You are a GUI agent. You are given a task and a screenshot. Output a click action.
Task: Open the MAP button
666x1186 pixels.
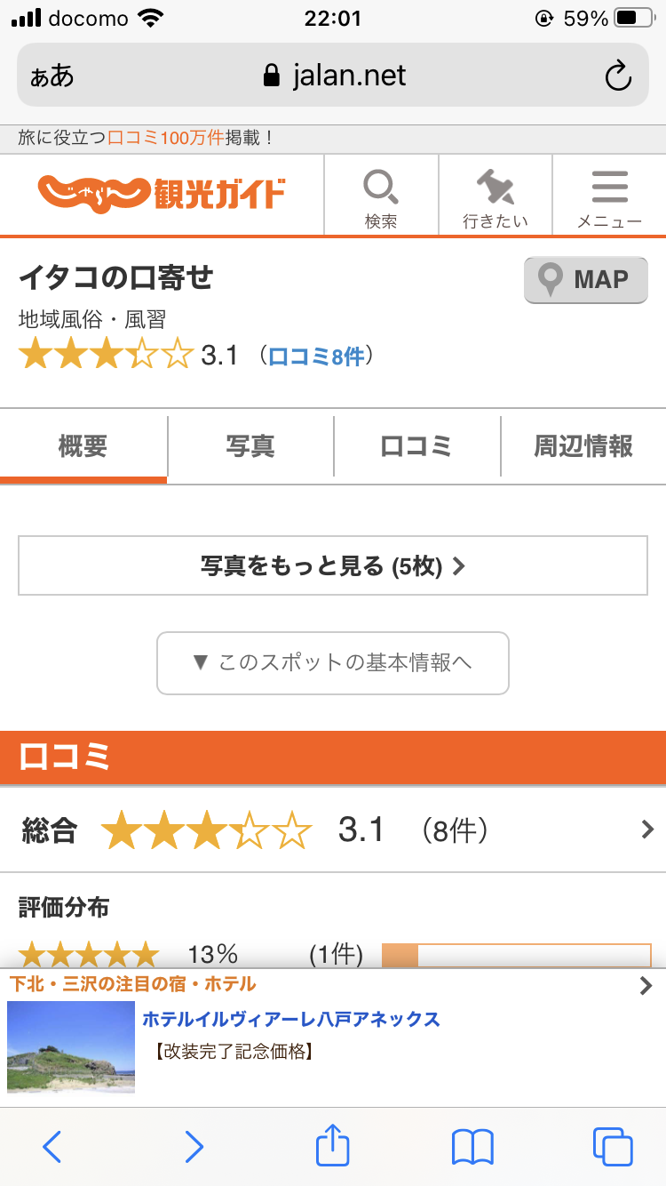(x=585, y=280)
